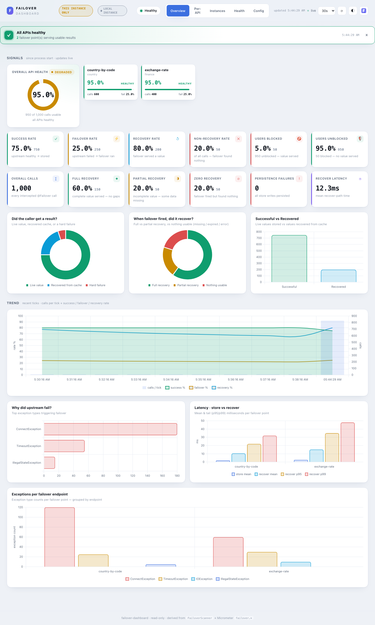375x625 pixels.
Task: Click Zero Recovery null icon
Action: coord(239,179)
